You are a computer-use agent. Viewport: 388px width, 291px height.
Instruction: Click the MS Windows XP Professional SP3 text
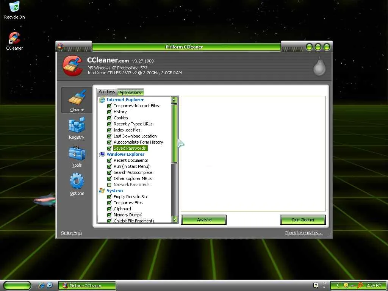tap(117, 68)
